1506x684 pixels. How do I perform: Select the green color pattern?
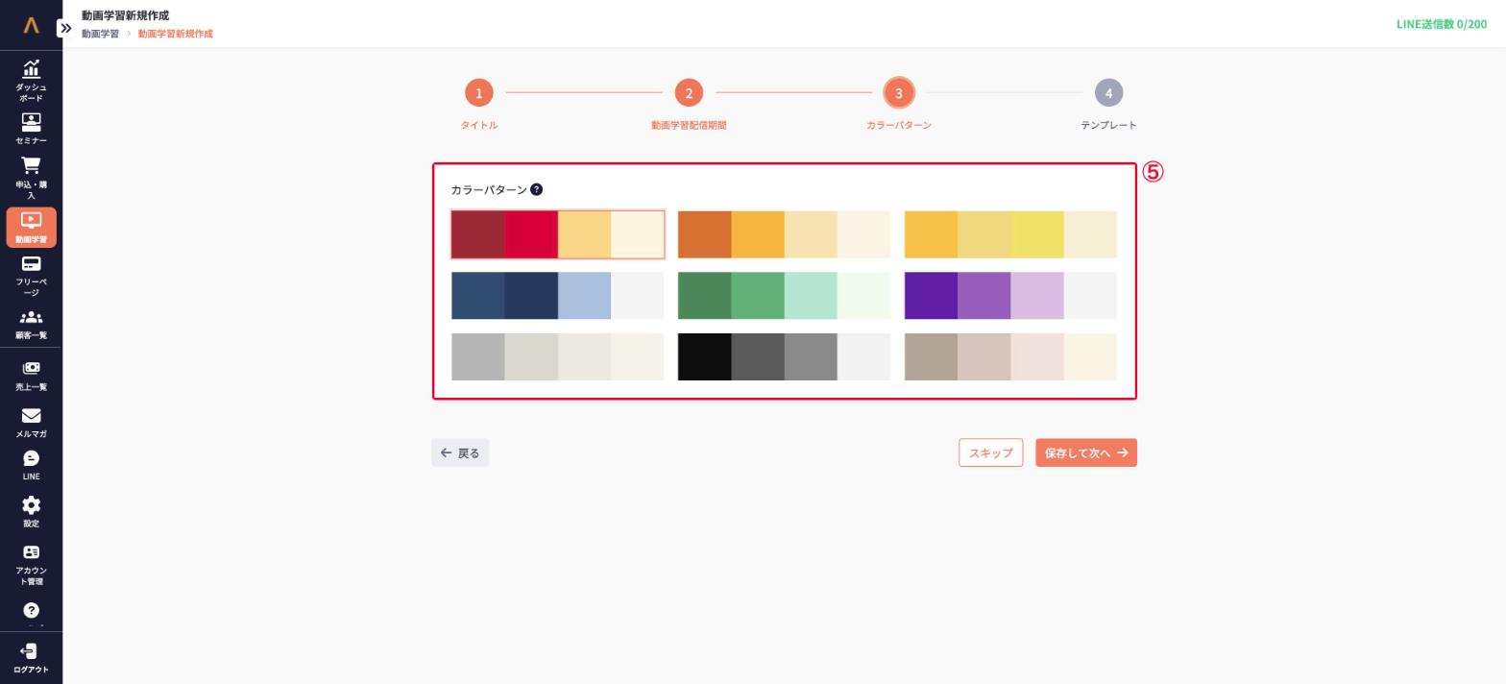pyautogui.click(x=784, y=296)
